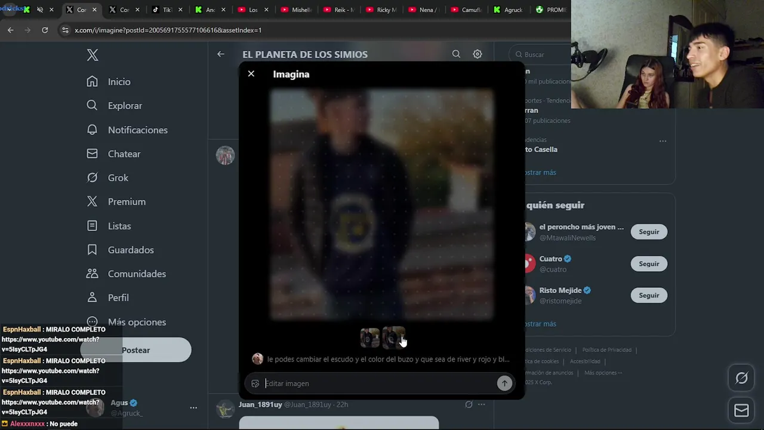Close the Imagina dialog
The height and width of the screenshot is (430, 764).
(x=251, y=73)
